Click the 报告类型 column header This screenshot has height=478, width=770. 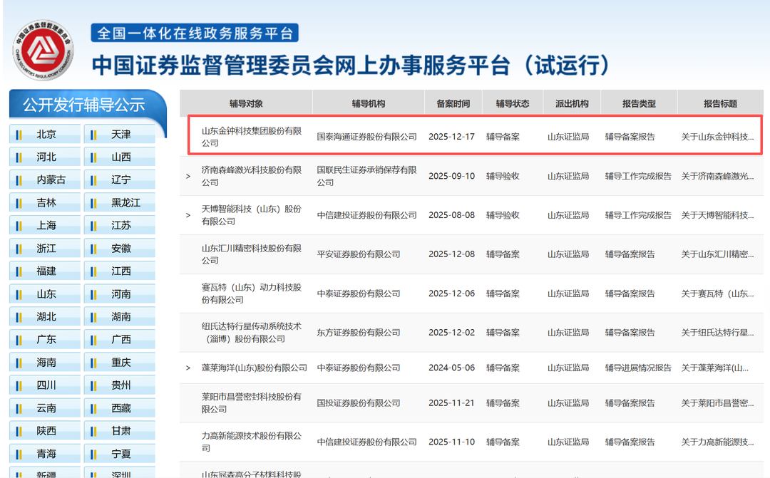tap(638, 104)
